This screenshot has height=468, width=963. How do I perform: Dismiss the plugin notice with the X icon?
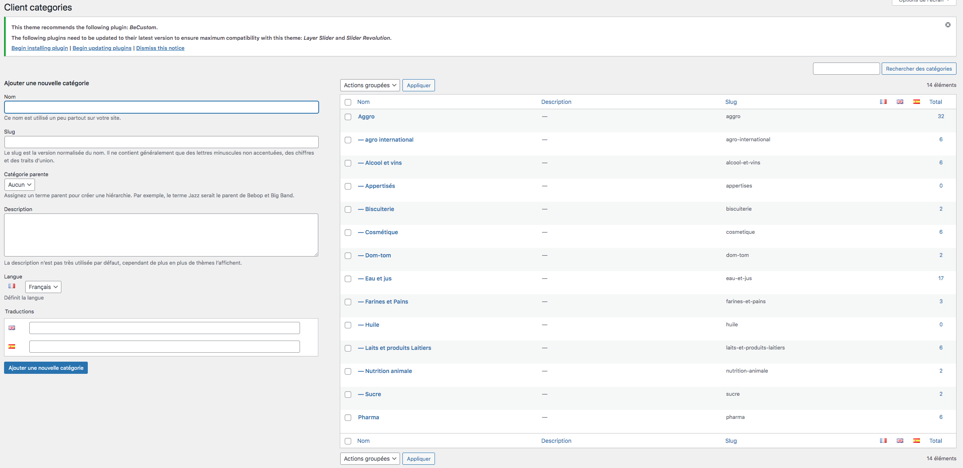click(x=948, y=25)
